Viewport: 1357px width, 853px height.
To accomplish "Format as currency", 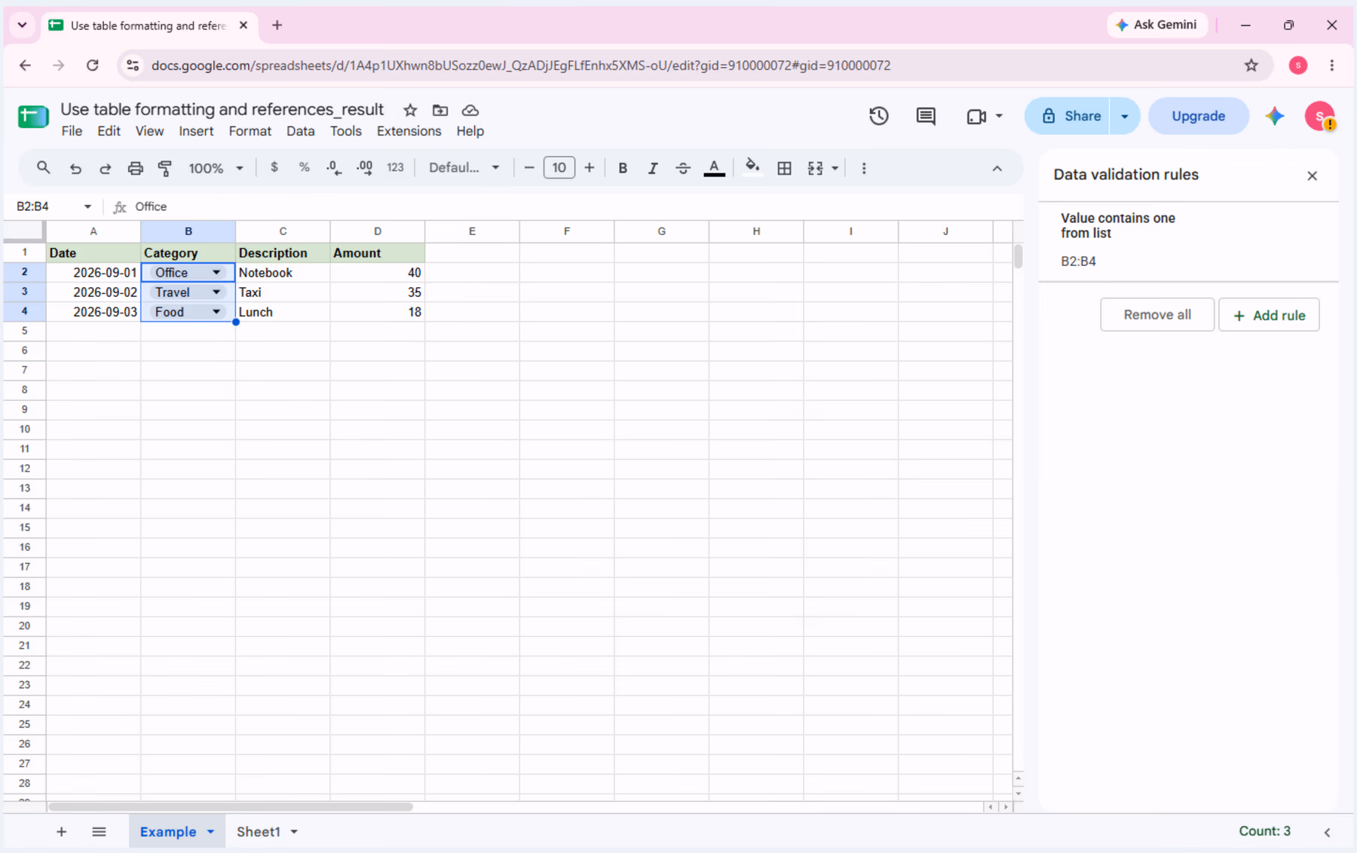I will point(274,167).
